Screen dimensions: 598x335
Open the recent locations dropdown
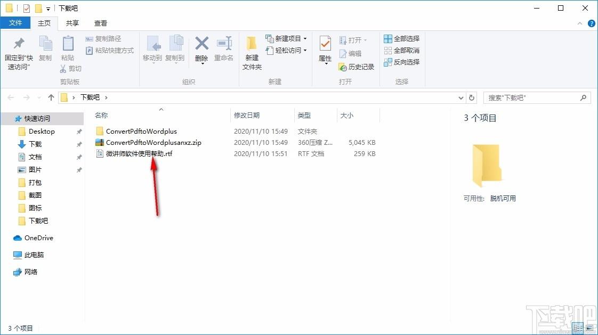point(39,98)
